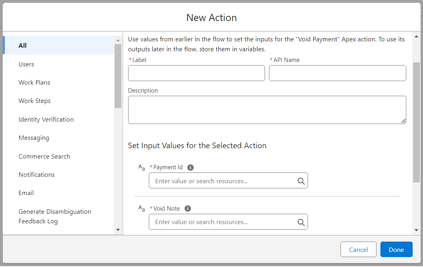
Task: Open the Commerce Search category
Action: tap(44, 157)
